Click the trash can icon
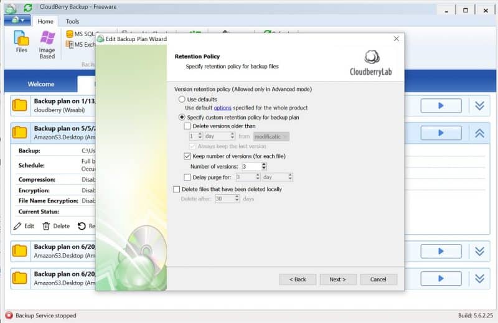Image resolution: width=498 pixels, height=323 pixels. [46, 226]
